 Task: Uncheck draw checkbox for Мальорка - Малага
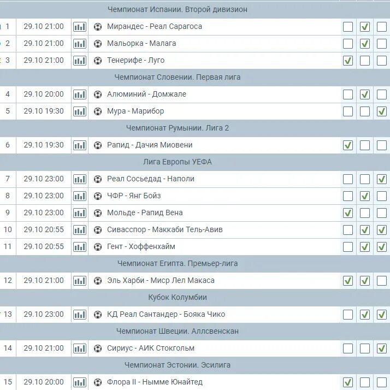pyautogui.click(x=365, y=44)
